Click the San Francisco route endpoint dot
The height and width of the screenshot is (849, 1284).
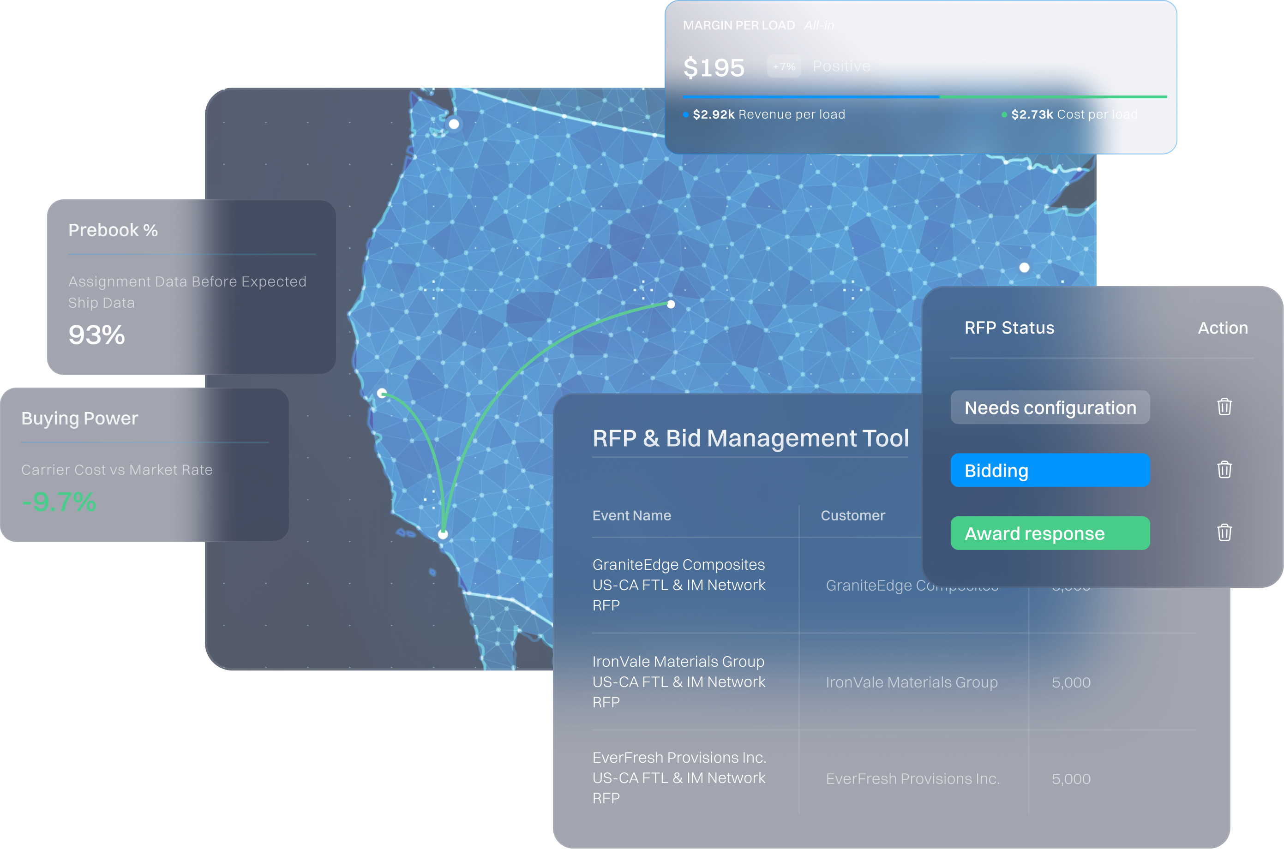(382, 393)
